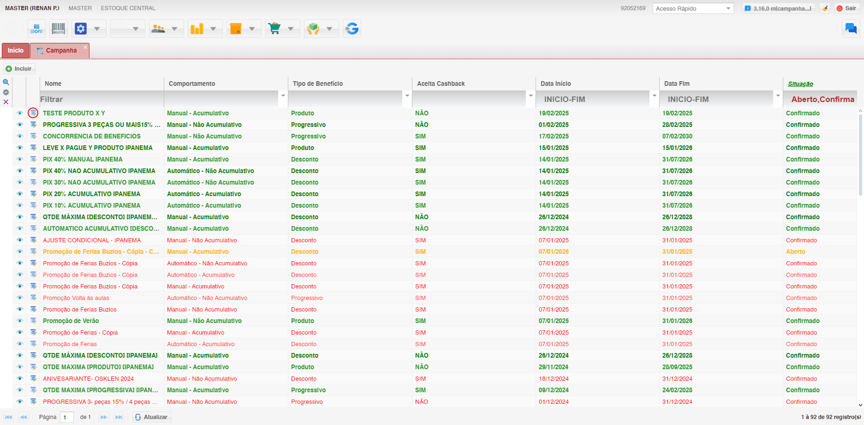Click the broom cleanup icon

click(x=825, y=8)
